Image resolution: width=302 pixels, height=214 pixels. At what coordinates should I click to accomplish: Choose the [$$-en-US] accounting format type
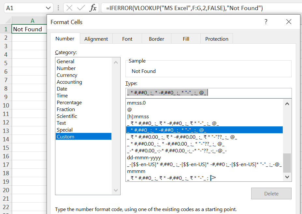(x=204, y=164)
